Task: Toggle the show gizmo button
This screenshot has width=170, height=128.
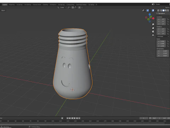Action: point(148,10)
